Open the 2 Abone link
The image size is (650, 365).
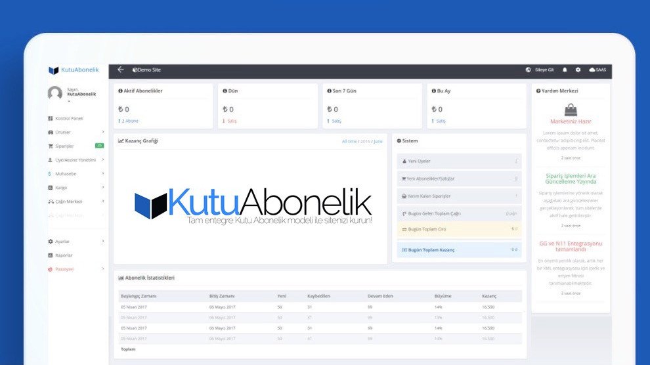(128, 121)
